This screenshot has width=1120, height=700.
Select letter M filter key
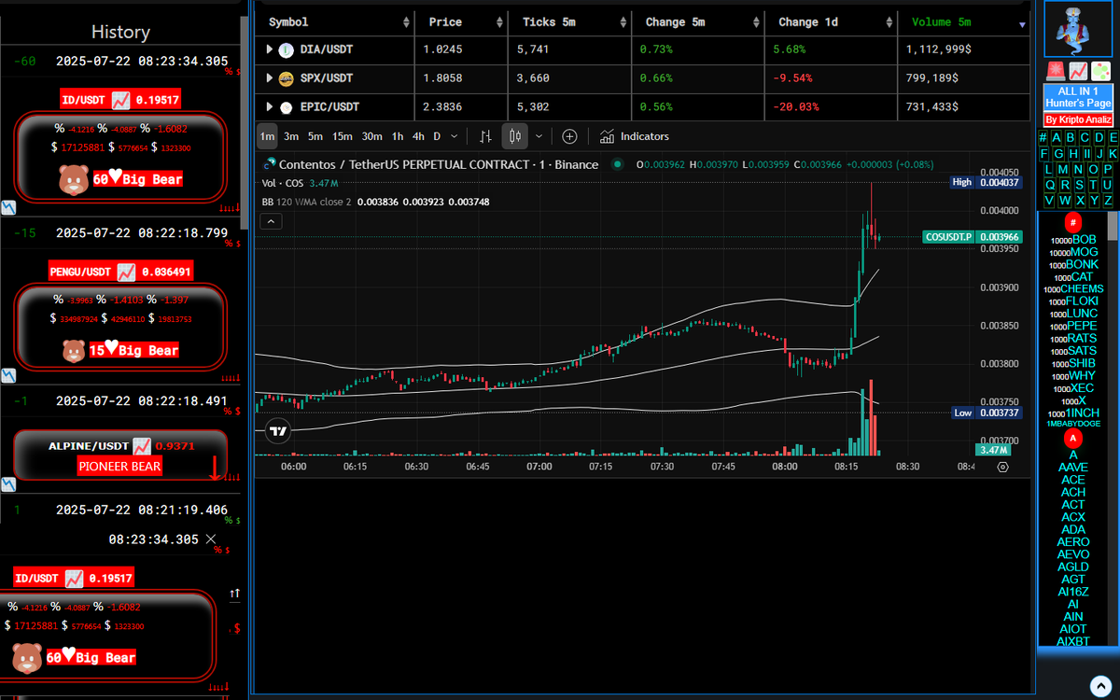point(1065,170)
